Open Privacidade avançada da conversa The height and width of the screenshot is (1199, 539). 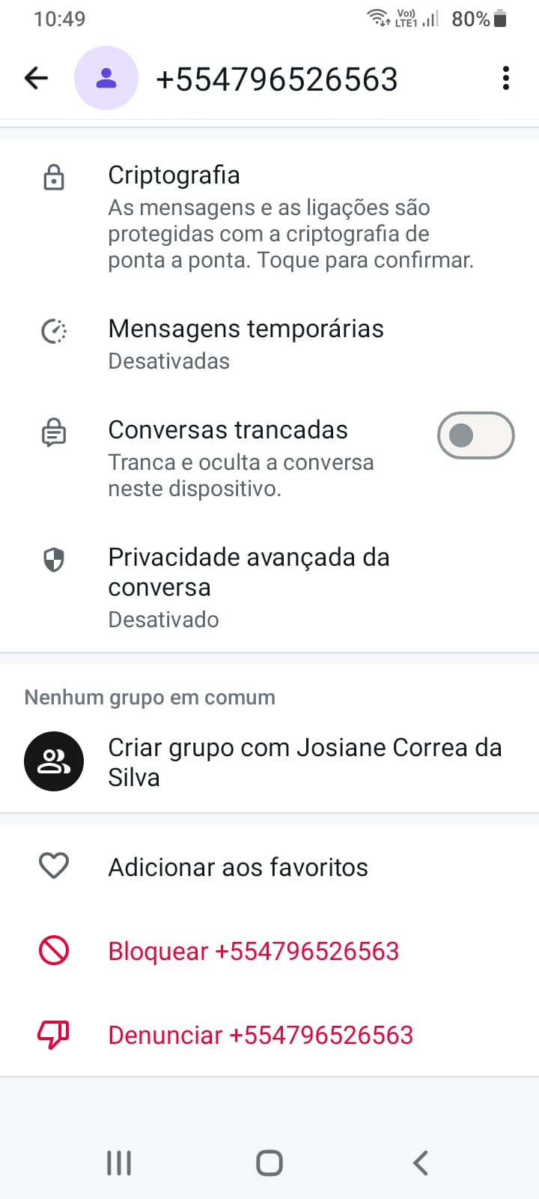pyautogui.click(x=249, y=587)
